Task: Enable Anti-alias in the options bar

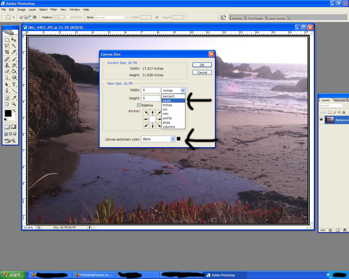Action: pos(68,17)
